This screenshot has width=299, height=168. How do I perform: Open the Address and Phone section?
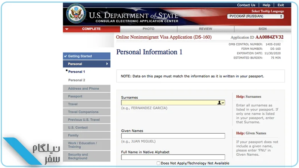pos(87,88)
